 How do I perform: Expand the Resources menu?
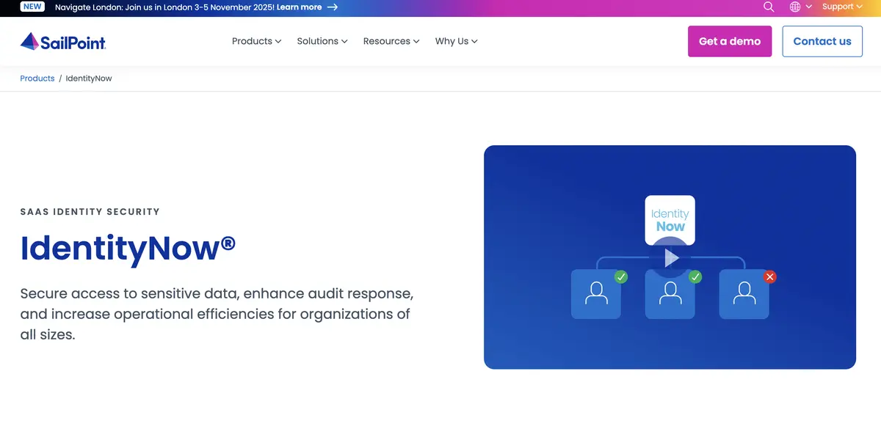(x=391, y=41)
